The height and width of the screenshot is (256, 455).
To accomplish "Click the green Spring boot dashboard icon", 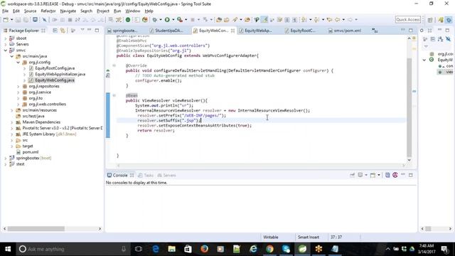I will [128, 20].
